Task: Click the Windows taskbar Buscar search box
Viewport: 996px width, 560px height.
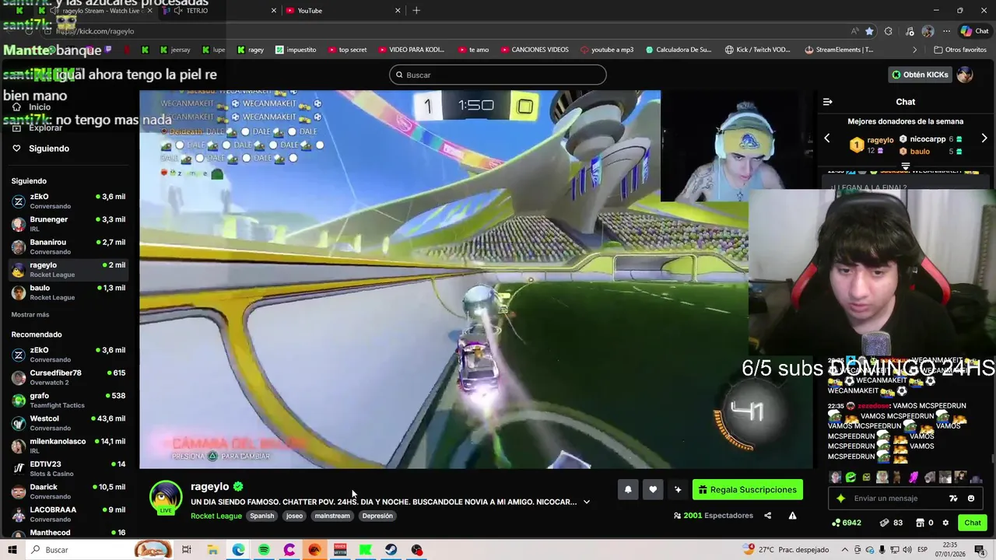Action: 99,550
